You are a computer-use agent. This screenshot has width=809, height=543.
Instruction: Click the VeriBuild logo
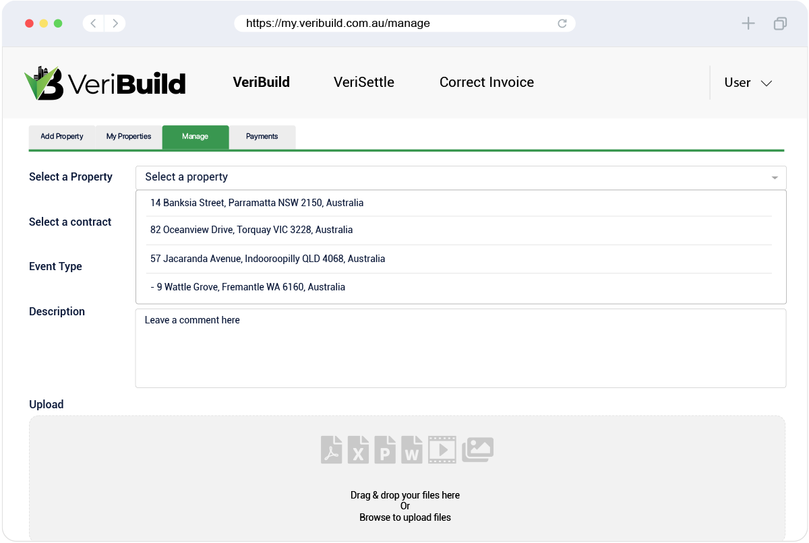point(105,83)
